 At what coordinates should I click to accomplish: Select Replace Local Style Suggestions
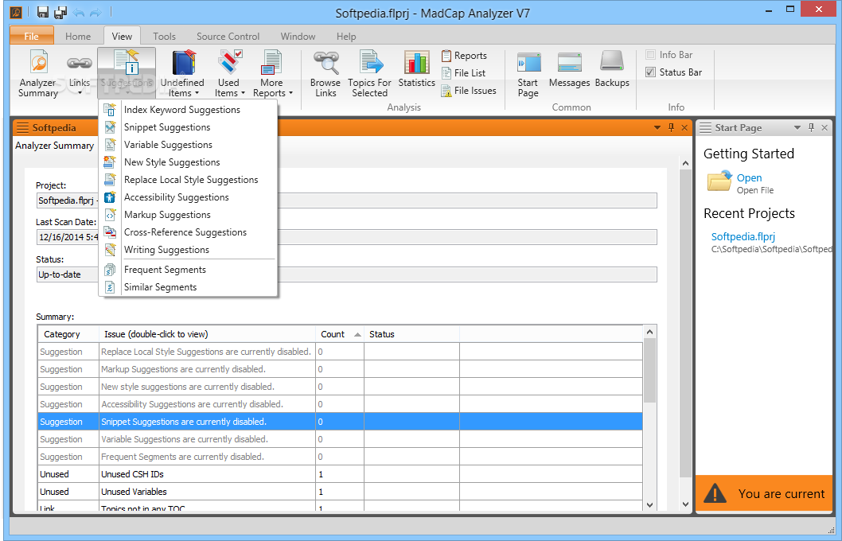(x=188, y=180)
